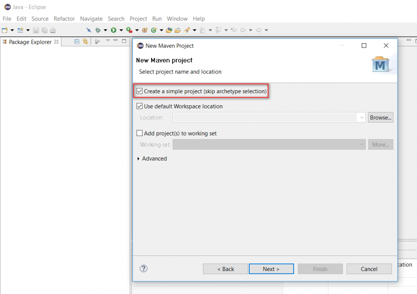Click the help question mark icon
Image resolution: width=417 pixels, height=294 pixels.
pos(144,268)
